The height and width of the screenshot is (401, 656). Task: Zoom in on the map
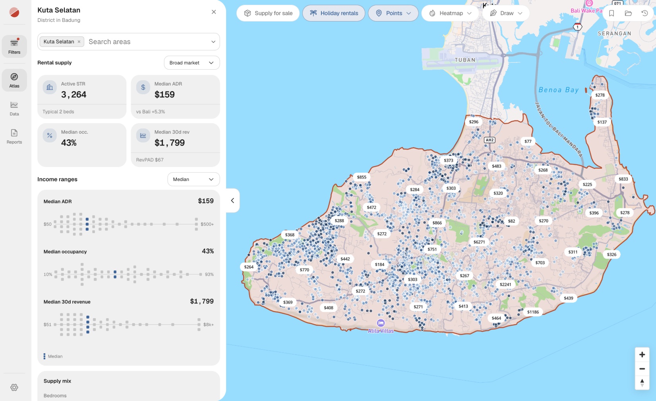tap(642, 354)
